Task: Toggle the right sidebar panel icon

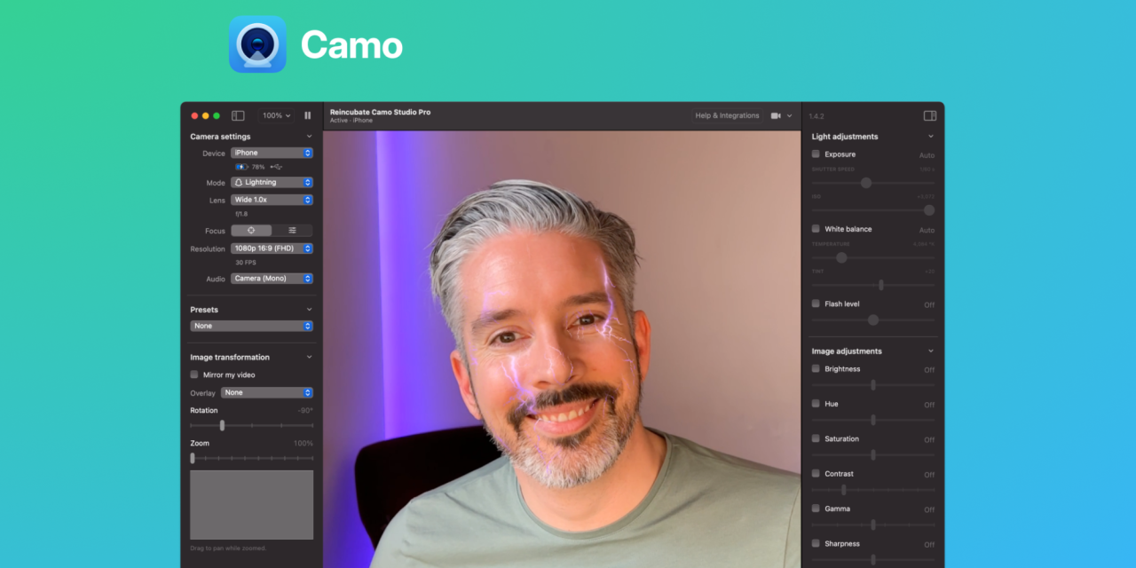Action: pos(930,115)
